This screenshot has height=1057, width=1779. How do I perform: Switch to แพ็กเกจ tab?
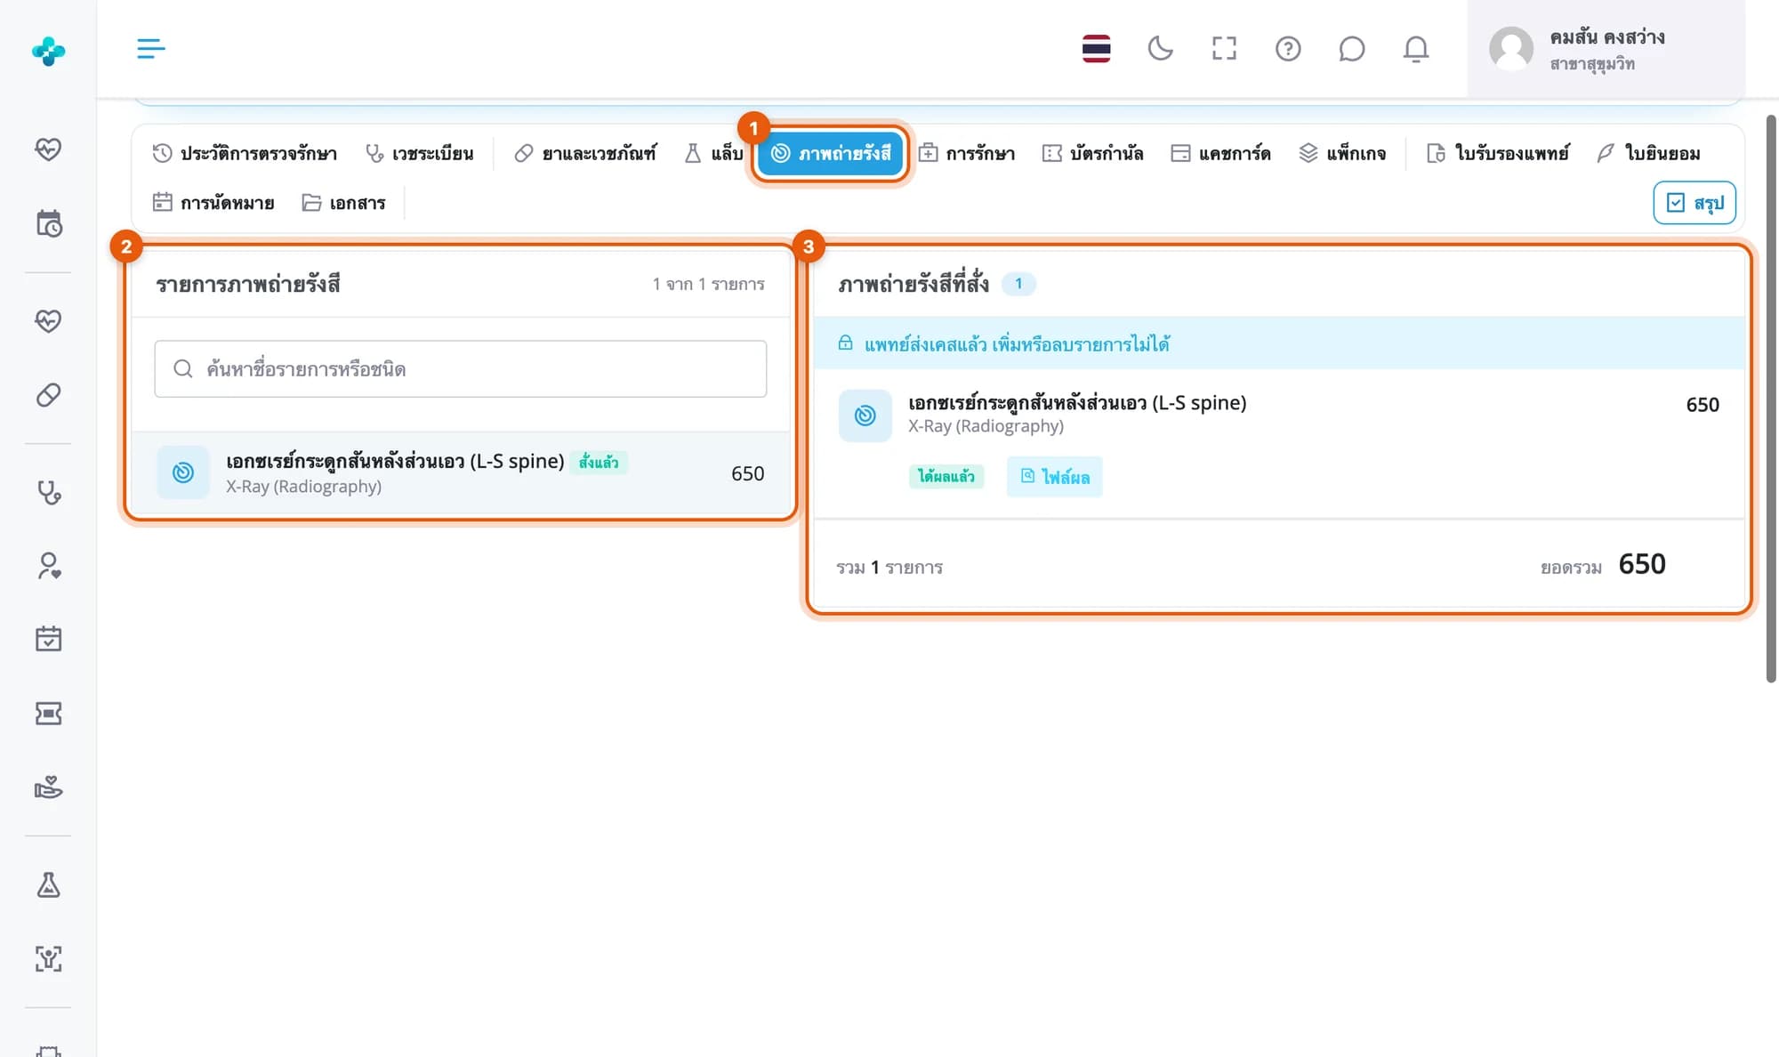(1341, 153)
